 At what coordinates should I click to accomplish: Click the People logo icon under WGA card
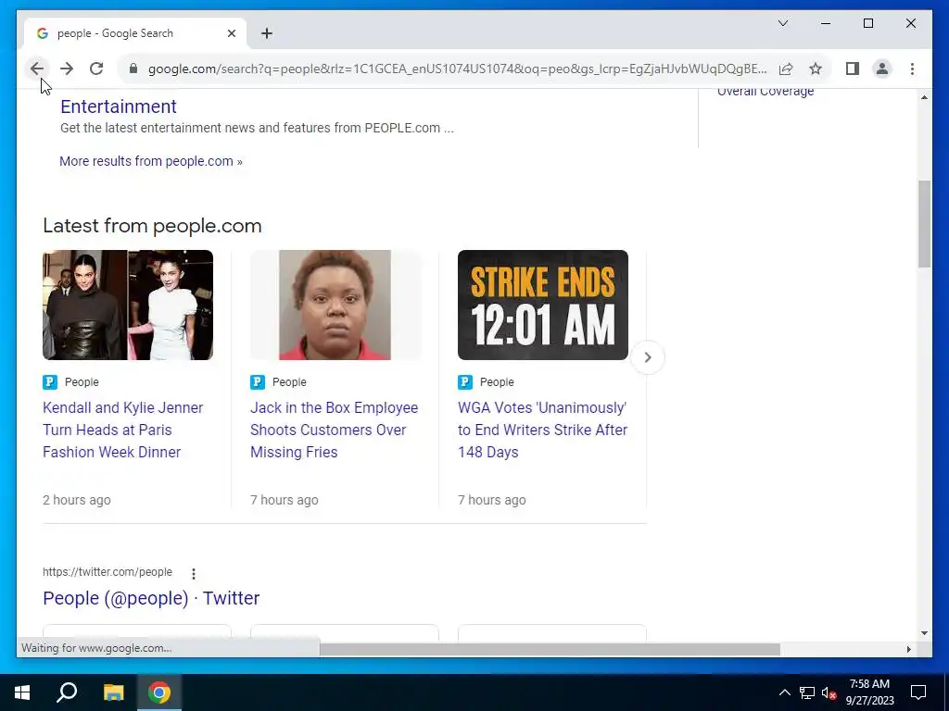tap(465, 382)
